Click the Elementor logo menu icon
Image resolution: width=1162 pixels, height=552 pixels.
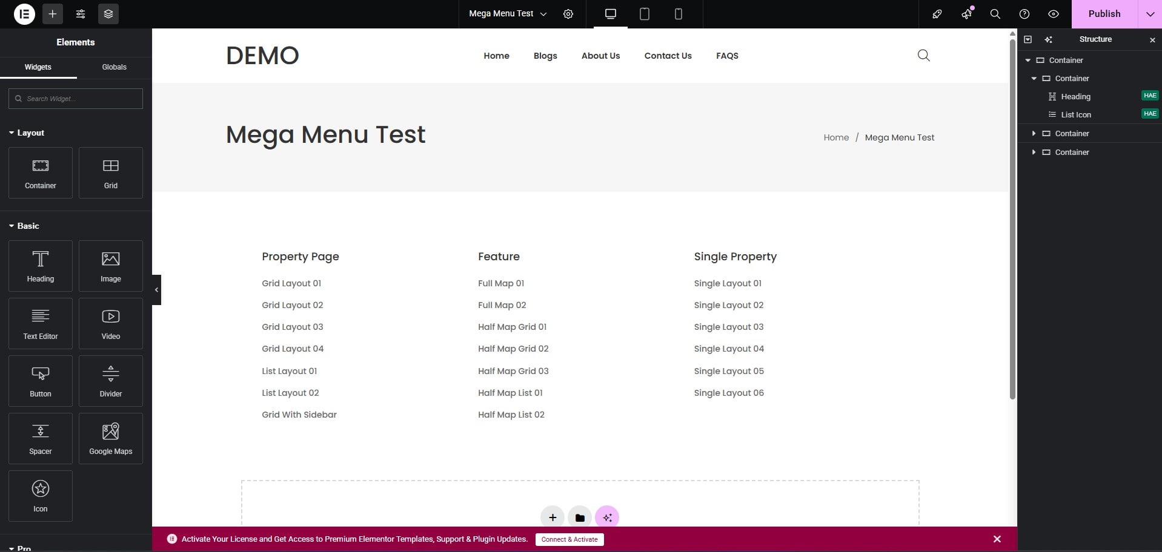24,14
